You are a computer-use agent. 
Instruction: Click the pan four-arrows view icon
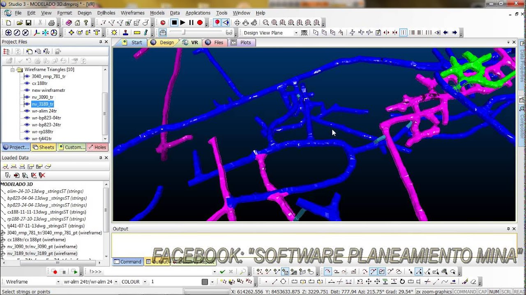tap(237, 23)
